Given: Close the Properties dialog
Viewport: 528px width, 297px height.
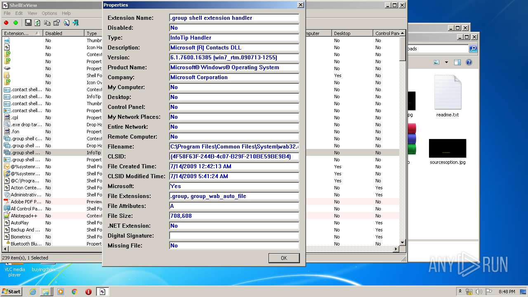Looking at the screenshot, I should (301, 5).
